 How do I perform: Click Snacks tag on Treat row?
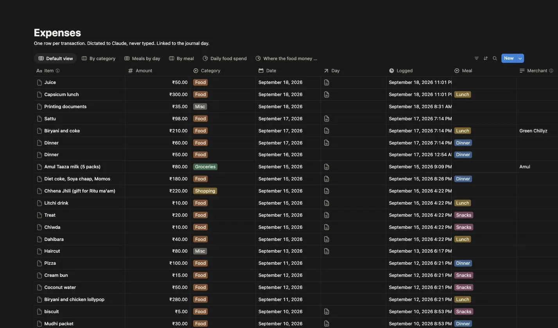pos(464,215)
